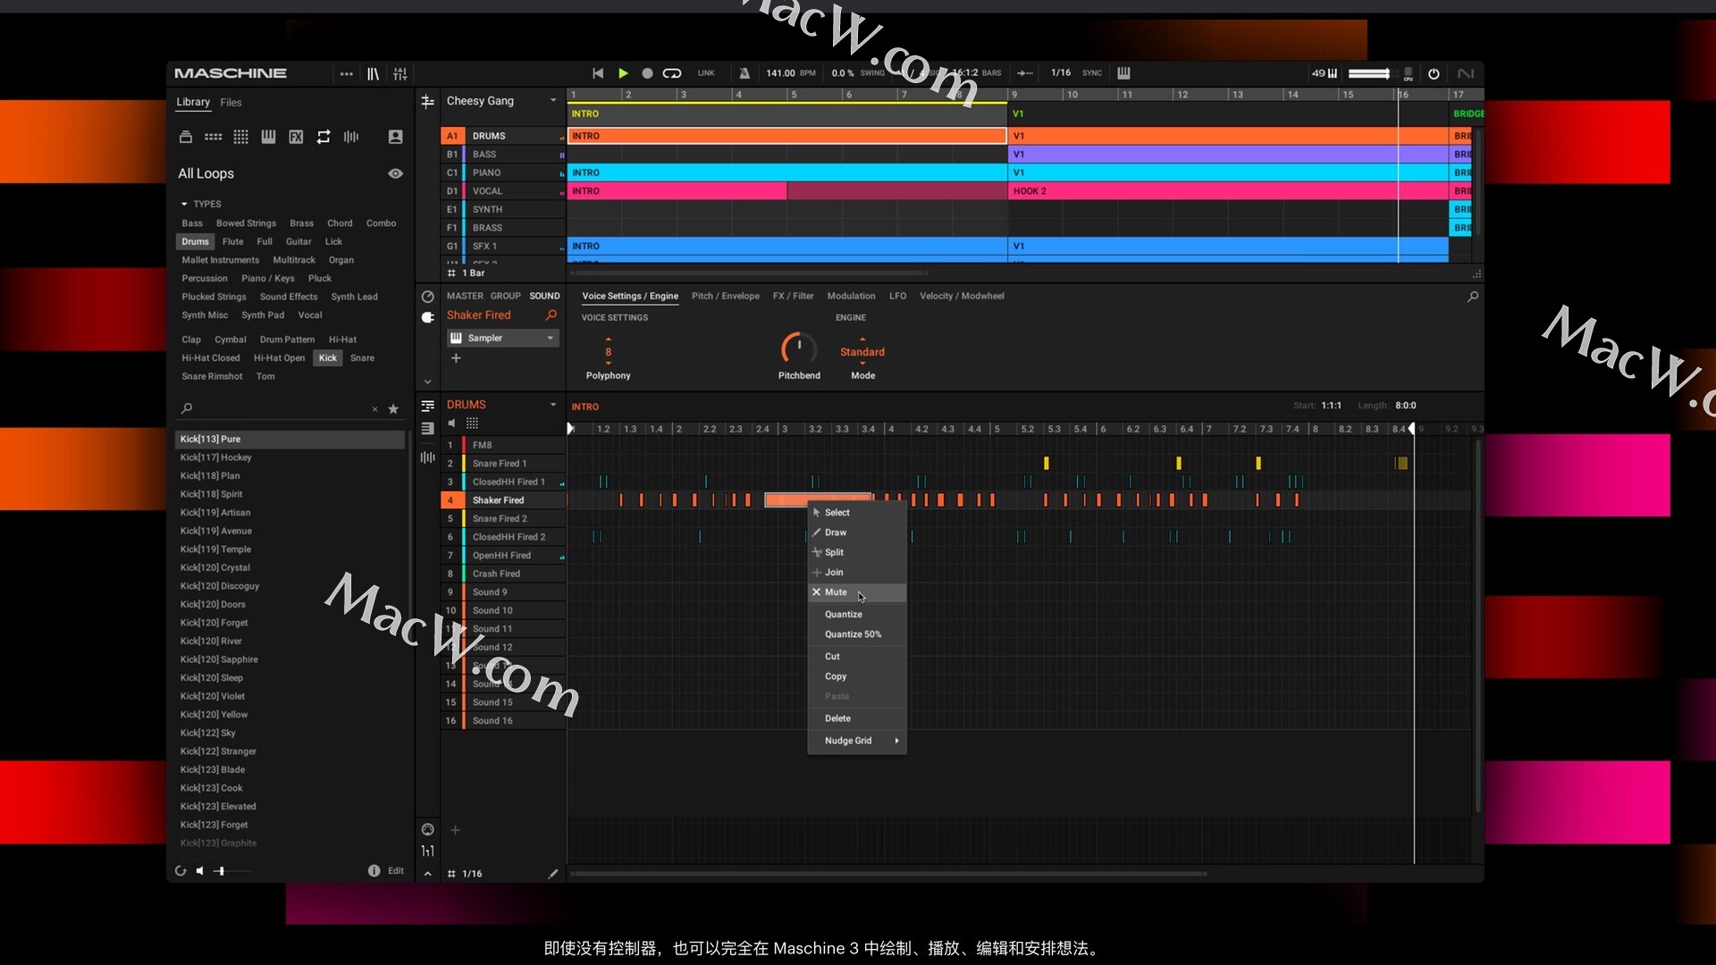Open the 1 Bar arranger grid dropdown
Viewport: 1716px width, 965px height.
click(466, 273)
